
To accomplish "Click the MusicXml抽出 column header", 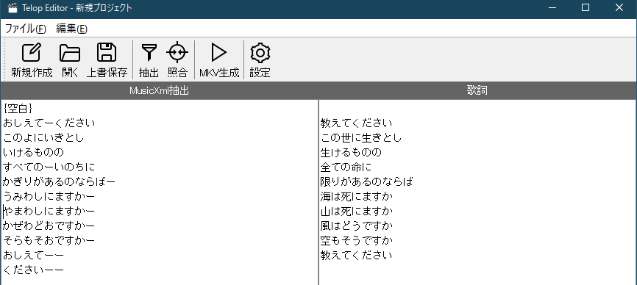I will coord(159,90).
